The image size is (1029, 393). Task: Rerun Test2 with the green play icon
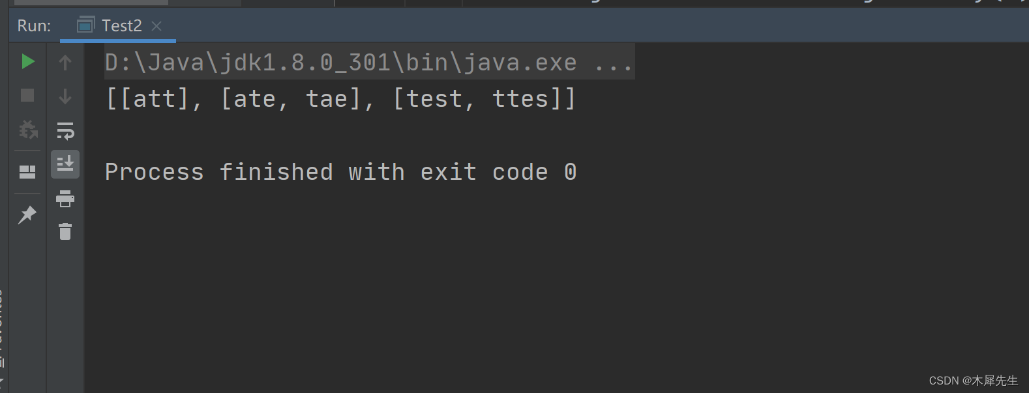(27, 62)
